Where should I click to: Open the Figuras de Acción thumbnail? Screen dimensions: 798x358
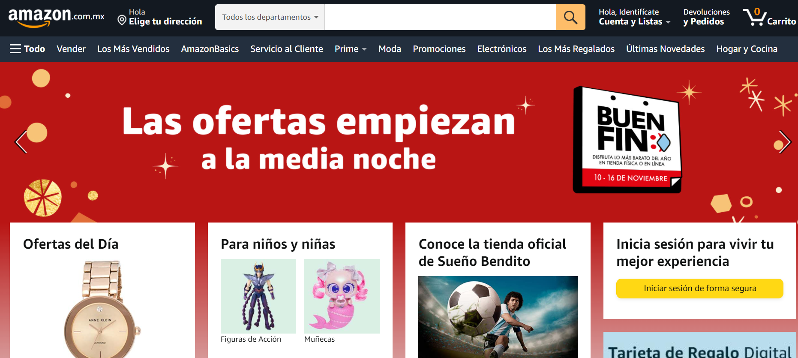point(258,296)
